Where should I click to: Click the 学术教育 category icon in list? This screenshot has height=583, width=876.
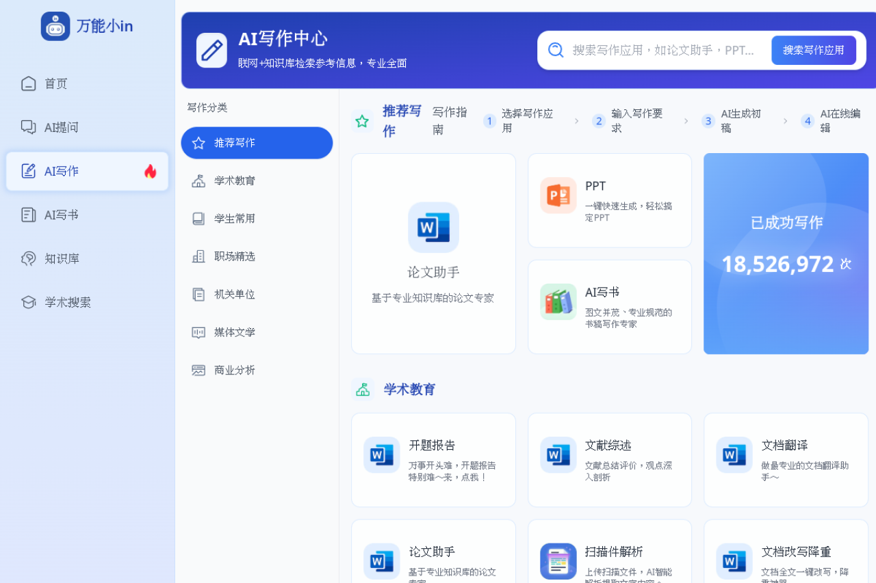[198, 180]
